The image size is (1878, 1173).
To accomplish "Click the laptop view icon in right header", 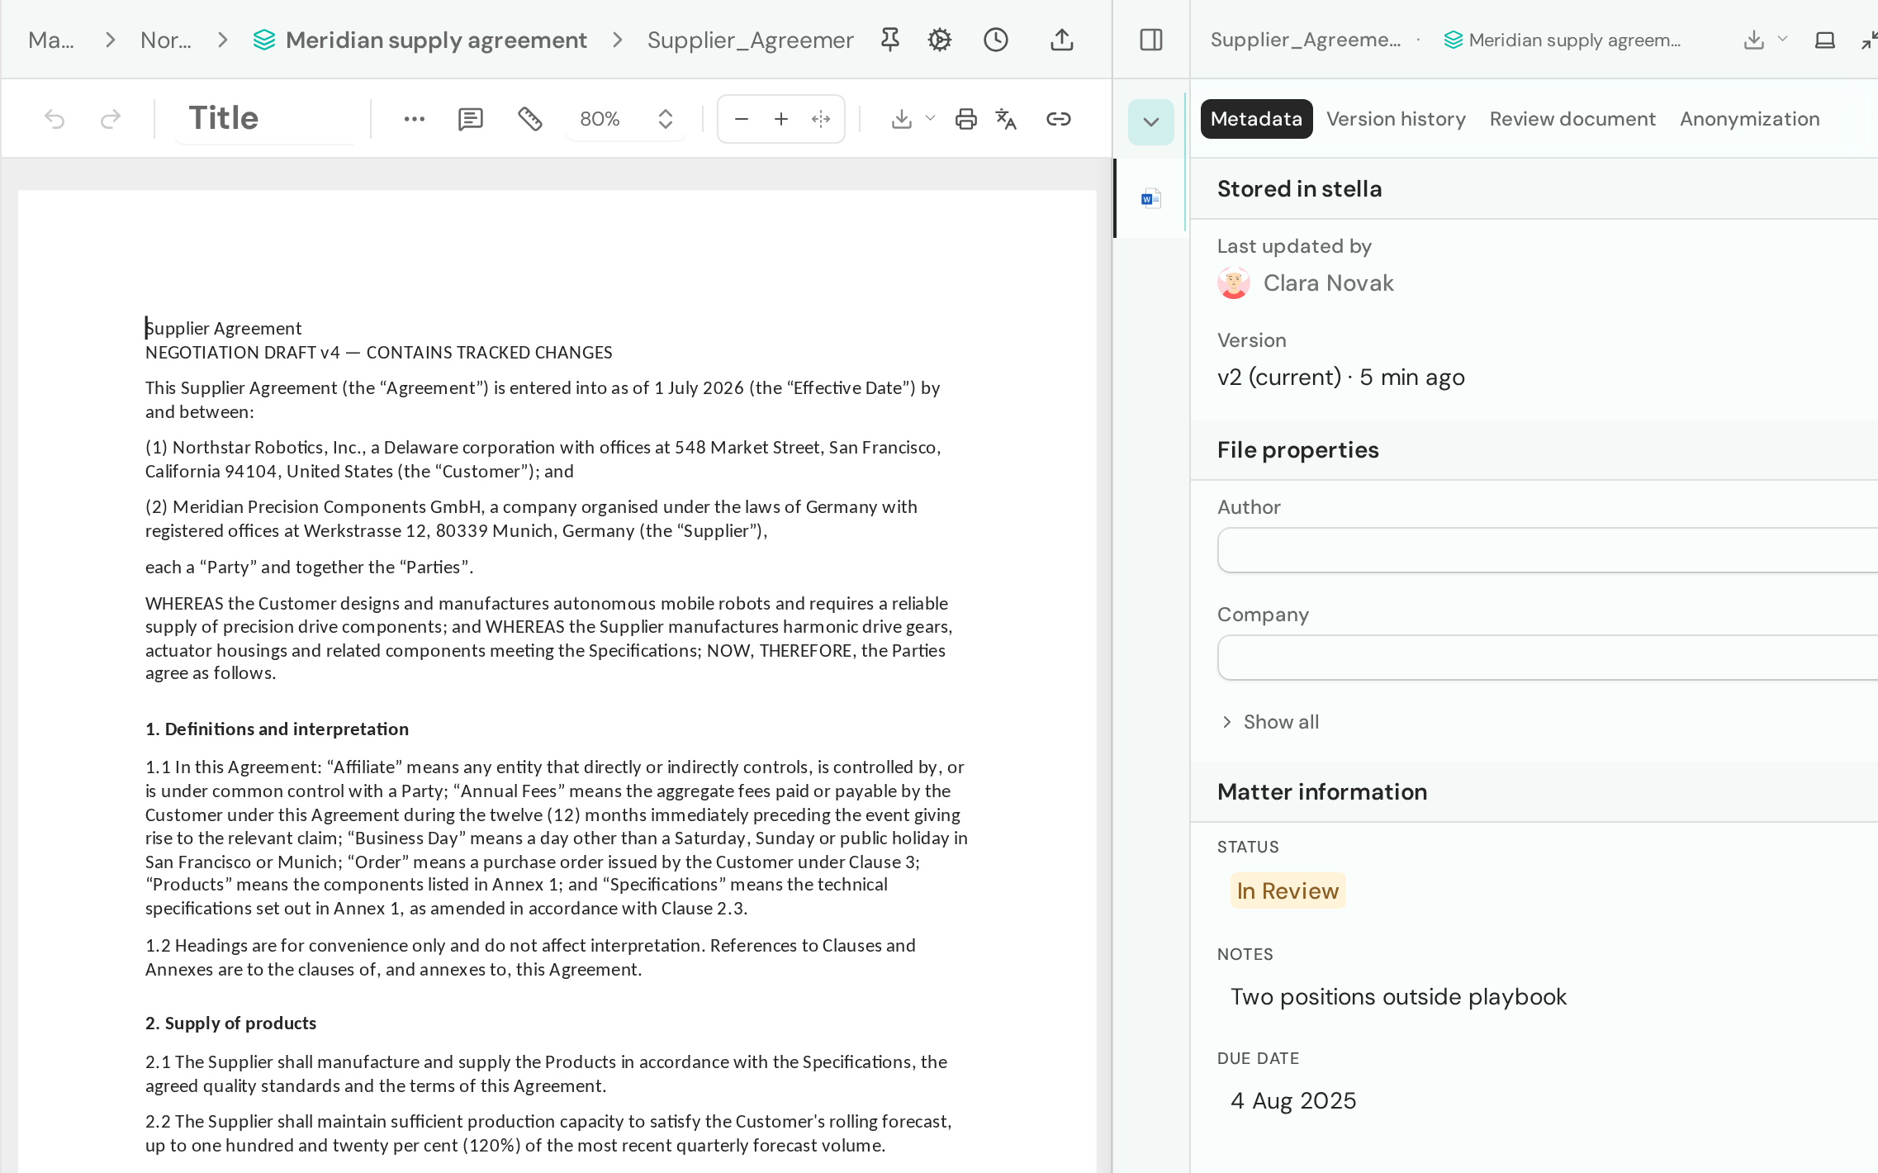I will (1824, 40).
